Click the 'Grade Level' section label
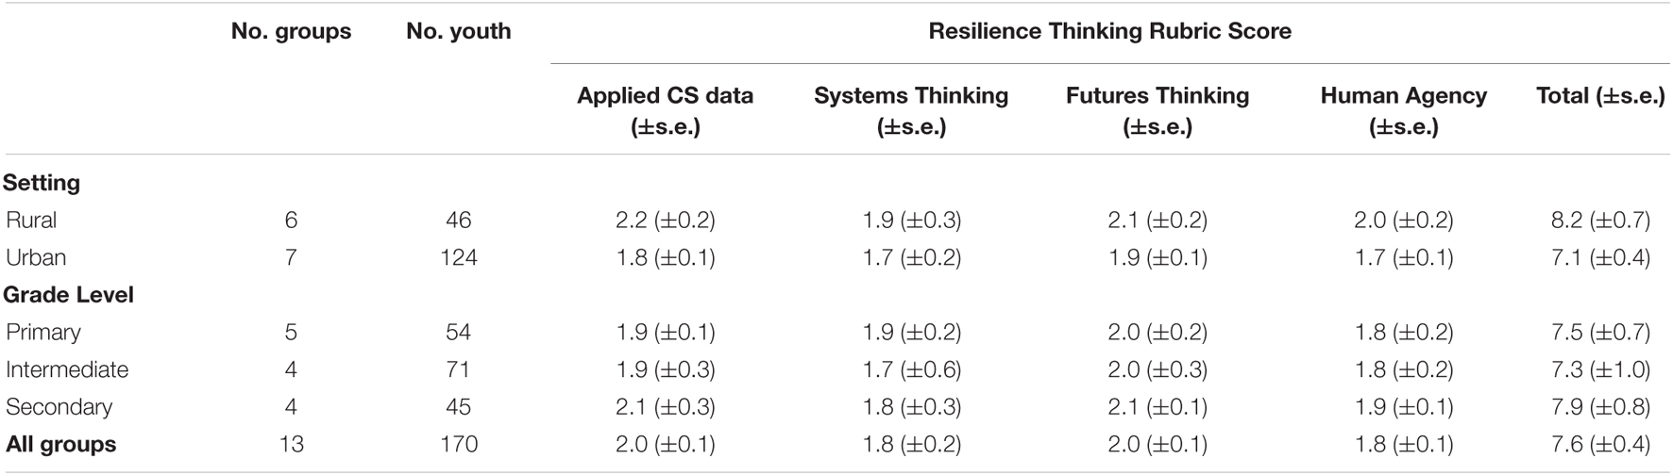1673x475 pixels. [68, 295]
